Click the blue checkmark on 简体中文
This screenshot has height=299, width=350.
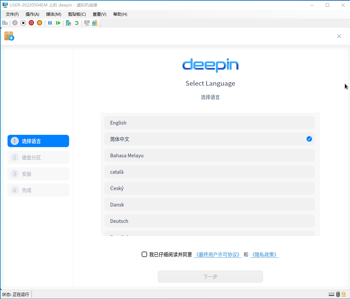point(309,139)
